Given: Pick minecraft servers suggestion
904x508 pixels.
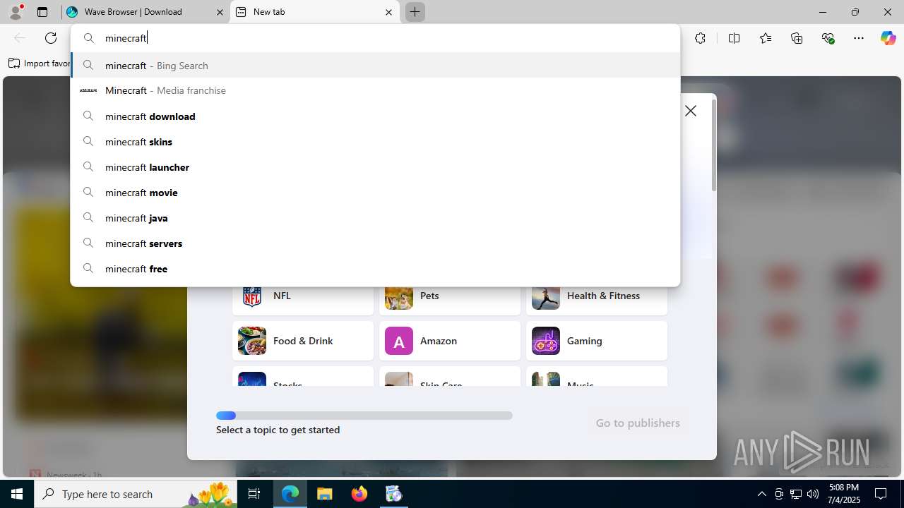Looking at the screenshot, I should tap(375, 243).
